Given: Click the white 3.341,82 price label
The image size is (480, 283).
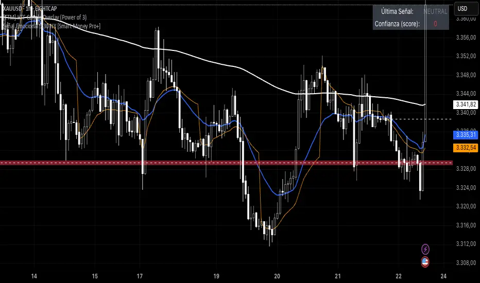Looking at the screenshot, I should [466, 104].
